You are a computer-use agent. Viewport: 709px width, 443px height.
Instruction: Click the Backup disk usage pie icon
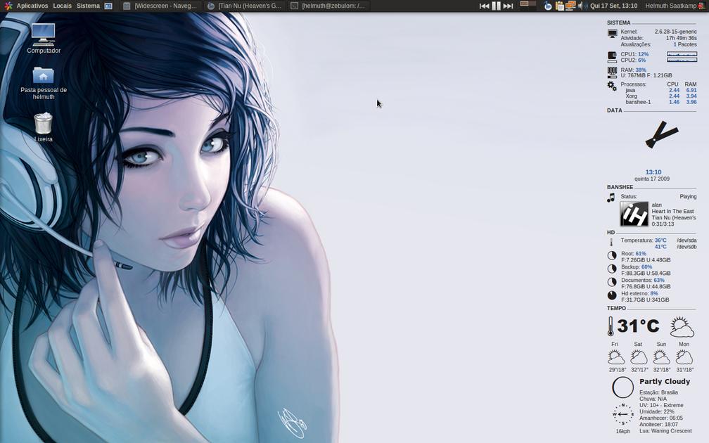[x=612, y=269]
